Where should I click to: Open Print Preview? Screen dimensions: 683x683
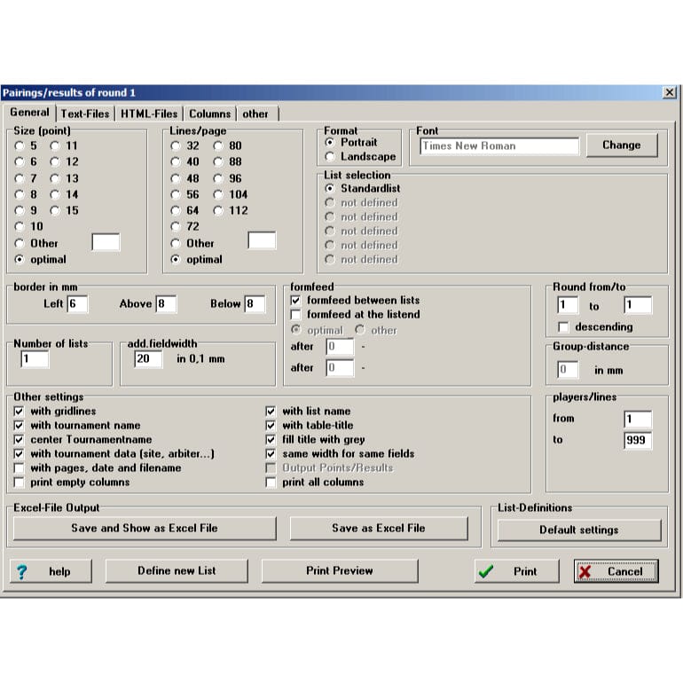pyautogui.click(x=339, y=570)
